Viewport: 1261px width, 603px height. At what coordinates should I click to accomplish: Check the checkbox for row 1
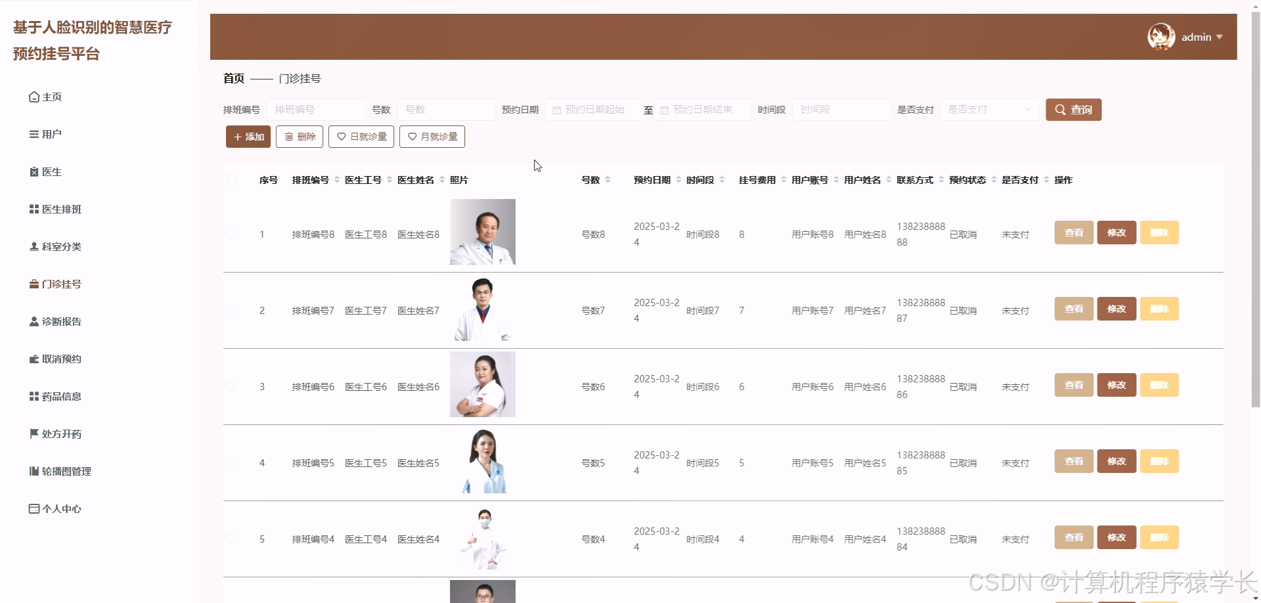click(x=231, y=234)
